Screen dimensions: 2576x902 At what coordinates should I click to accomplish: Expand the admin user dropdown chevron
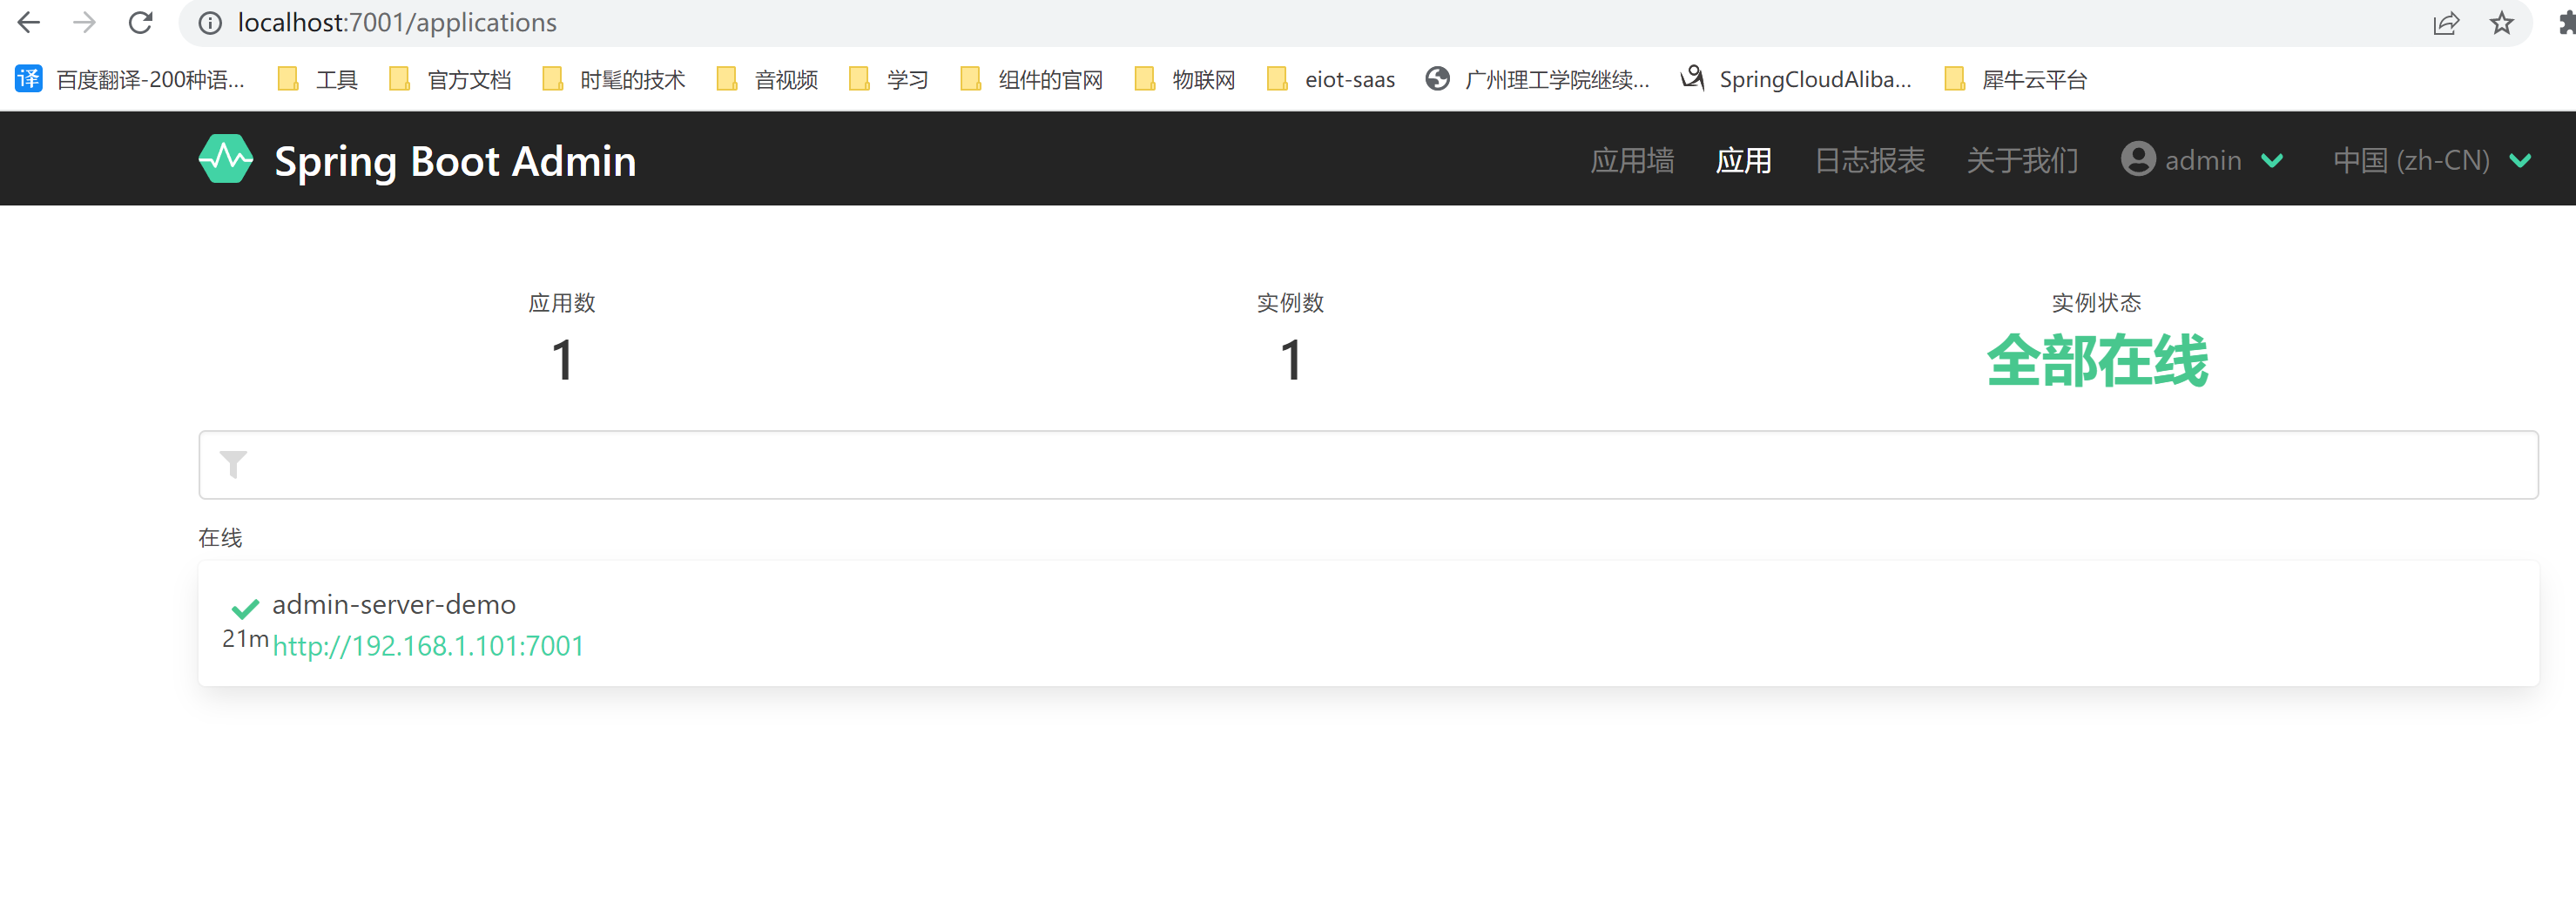(2272, 160)
